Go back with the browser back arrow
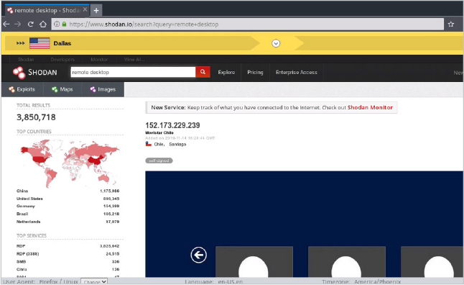 click(6, 24)
